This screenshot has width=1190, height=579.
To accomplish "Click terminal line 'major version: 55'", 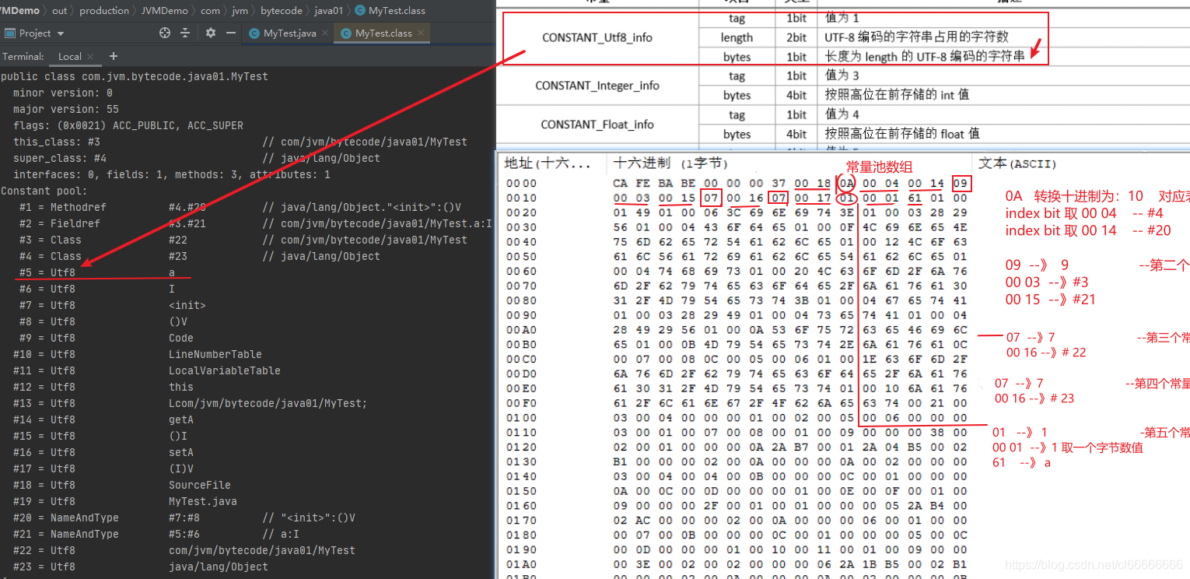I will (65, 109).
